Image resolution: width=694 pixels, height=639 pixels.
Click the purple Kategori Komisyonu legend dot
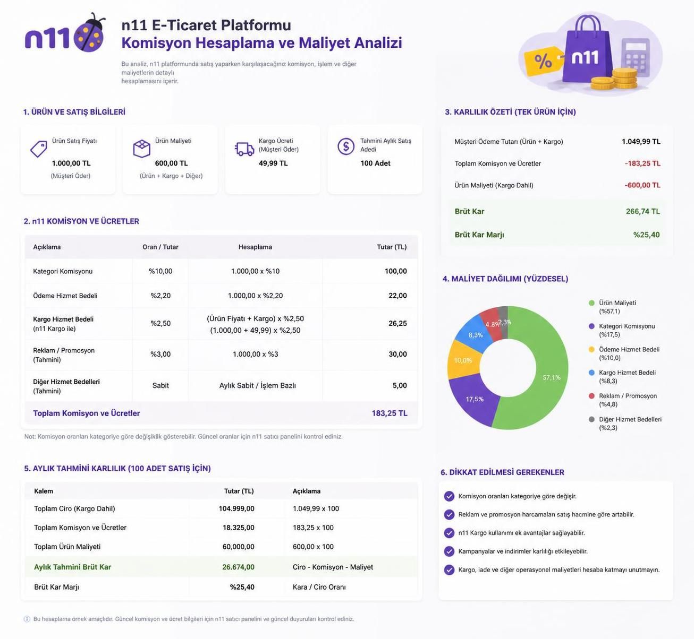[x=591, y=326]
